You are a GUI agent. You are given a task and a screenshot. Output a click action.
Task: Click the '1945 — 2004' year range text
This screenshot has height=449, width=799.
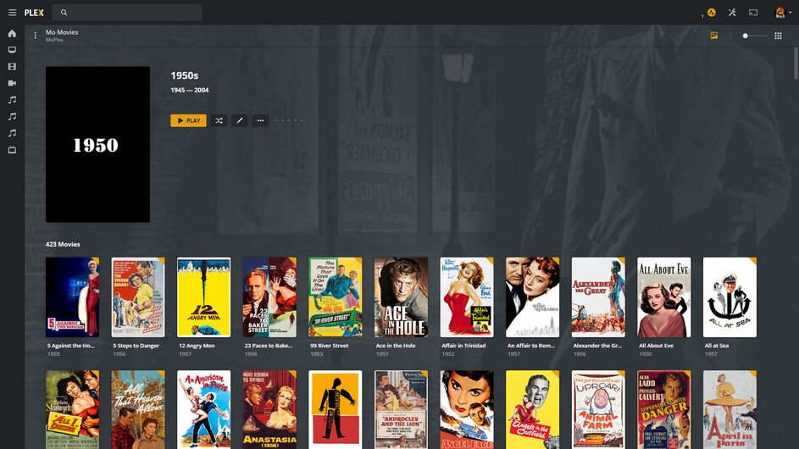point(190,90)
